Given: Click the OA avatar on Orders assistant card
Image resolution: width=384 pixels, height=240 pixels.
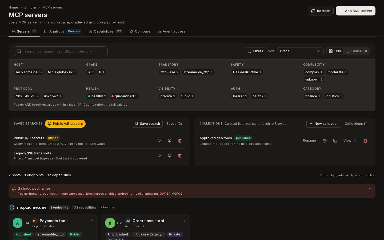Looking at the screenshot, I should [128, 221].
